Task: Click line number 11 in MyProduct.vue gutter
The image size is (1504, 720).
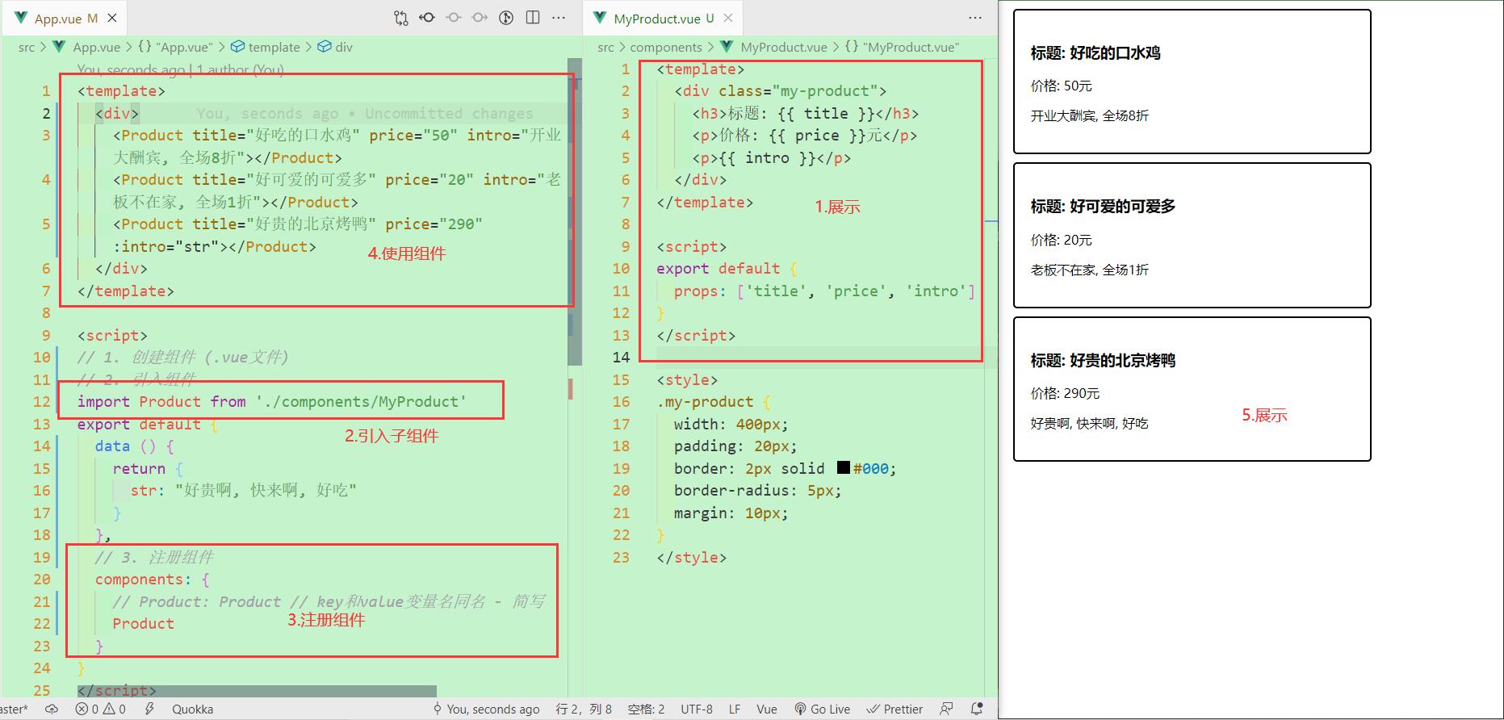Action: (621, 291)
